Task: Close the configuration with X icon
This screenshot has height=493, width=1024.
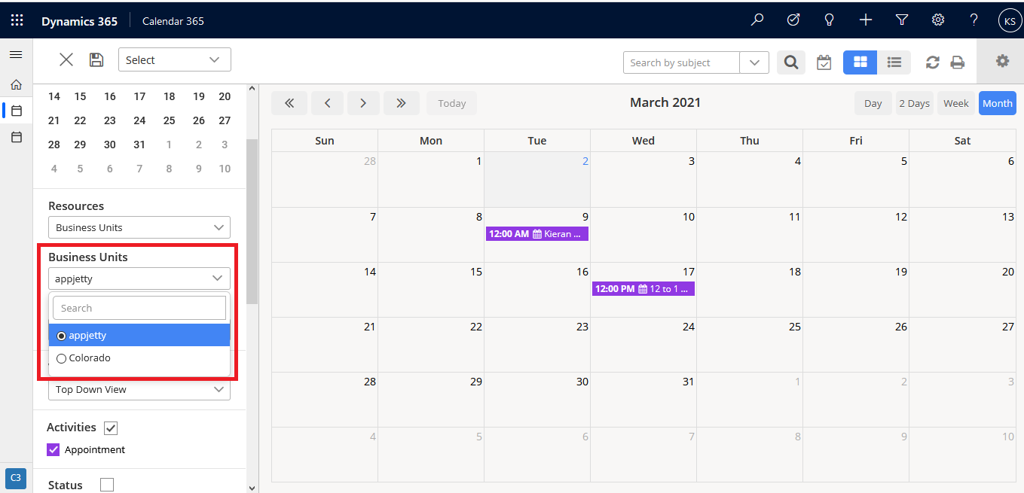Action: (66, 60)
